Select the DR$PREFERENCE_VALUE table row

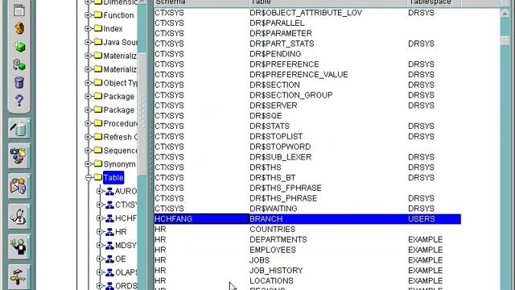(x=307, y=75)
